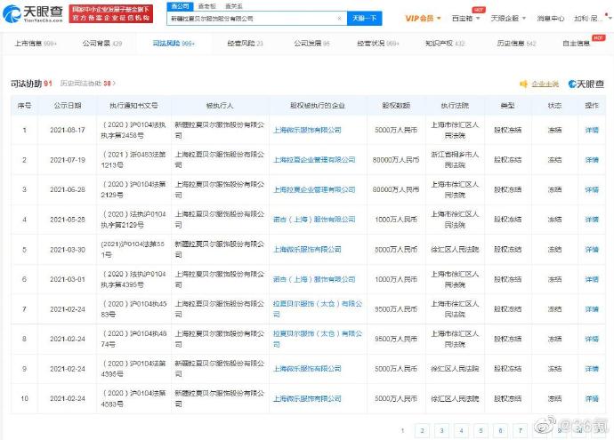Open the 上市信息 tab

(x=36, y=44)
